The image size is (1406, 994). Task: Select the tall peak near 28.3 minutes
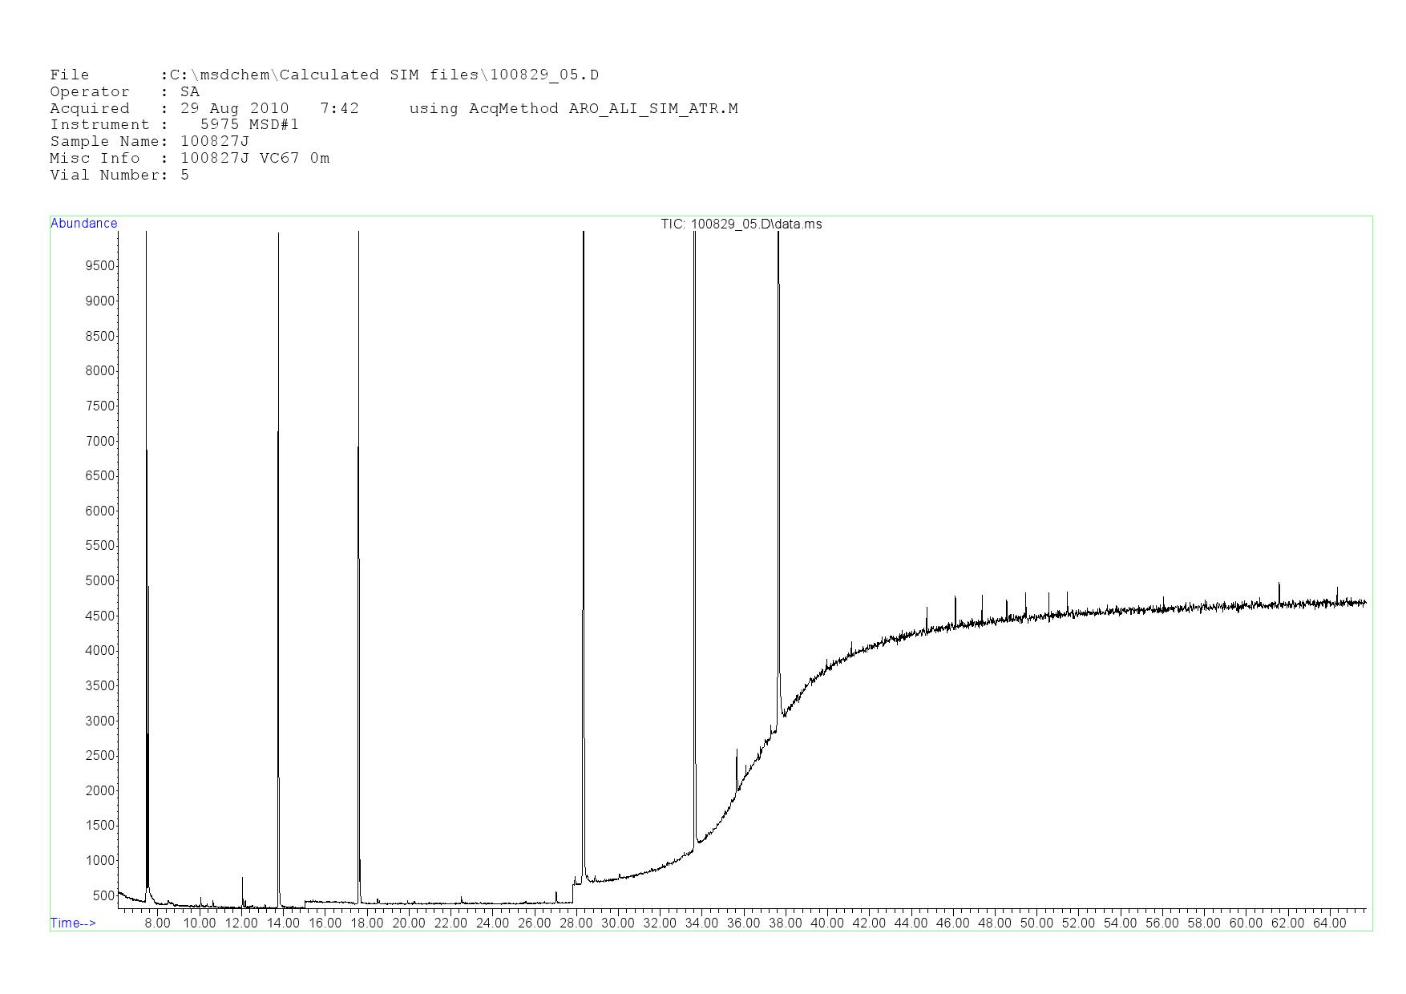pyautogui.click(x=584, y=481)
